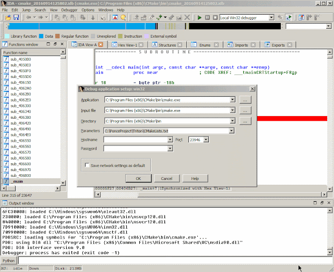Expand the Input file path dropdown
Image resolution: width=334 pixels, height=272 pixels.
coord(232,110)
